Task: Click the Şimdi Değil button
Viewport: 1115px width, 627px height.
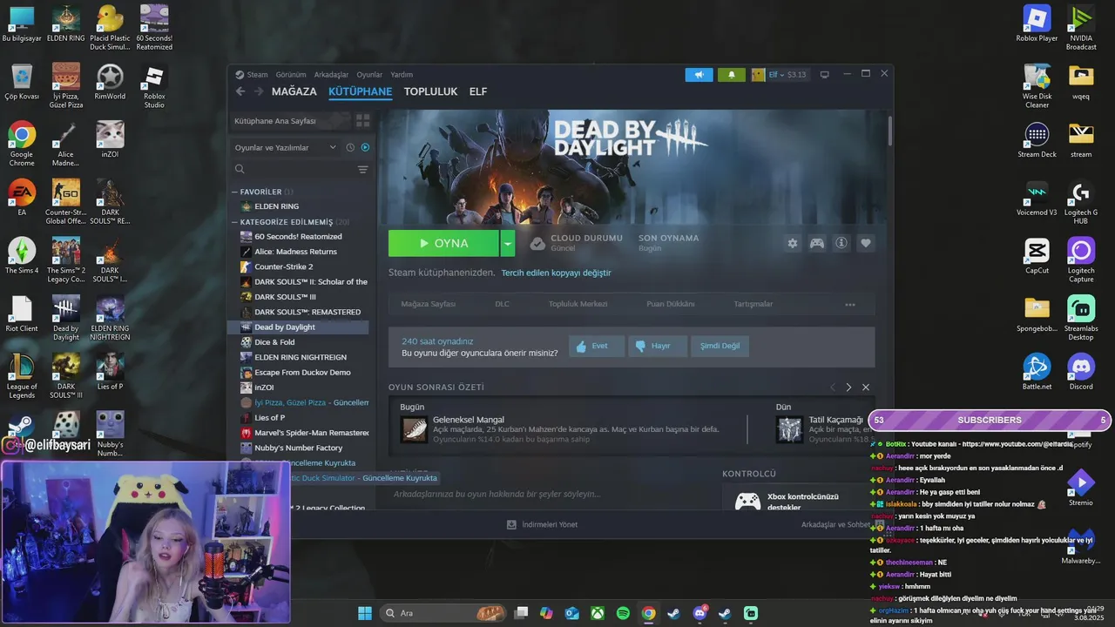Action: [720, 346]
